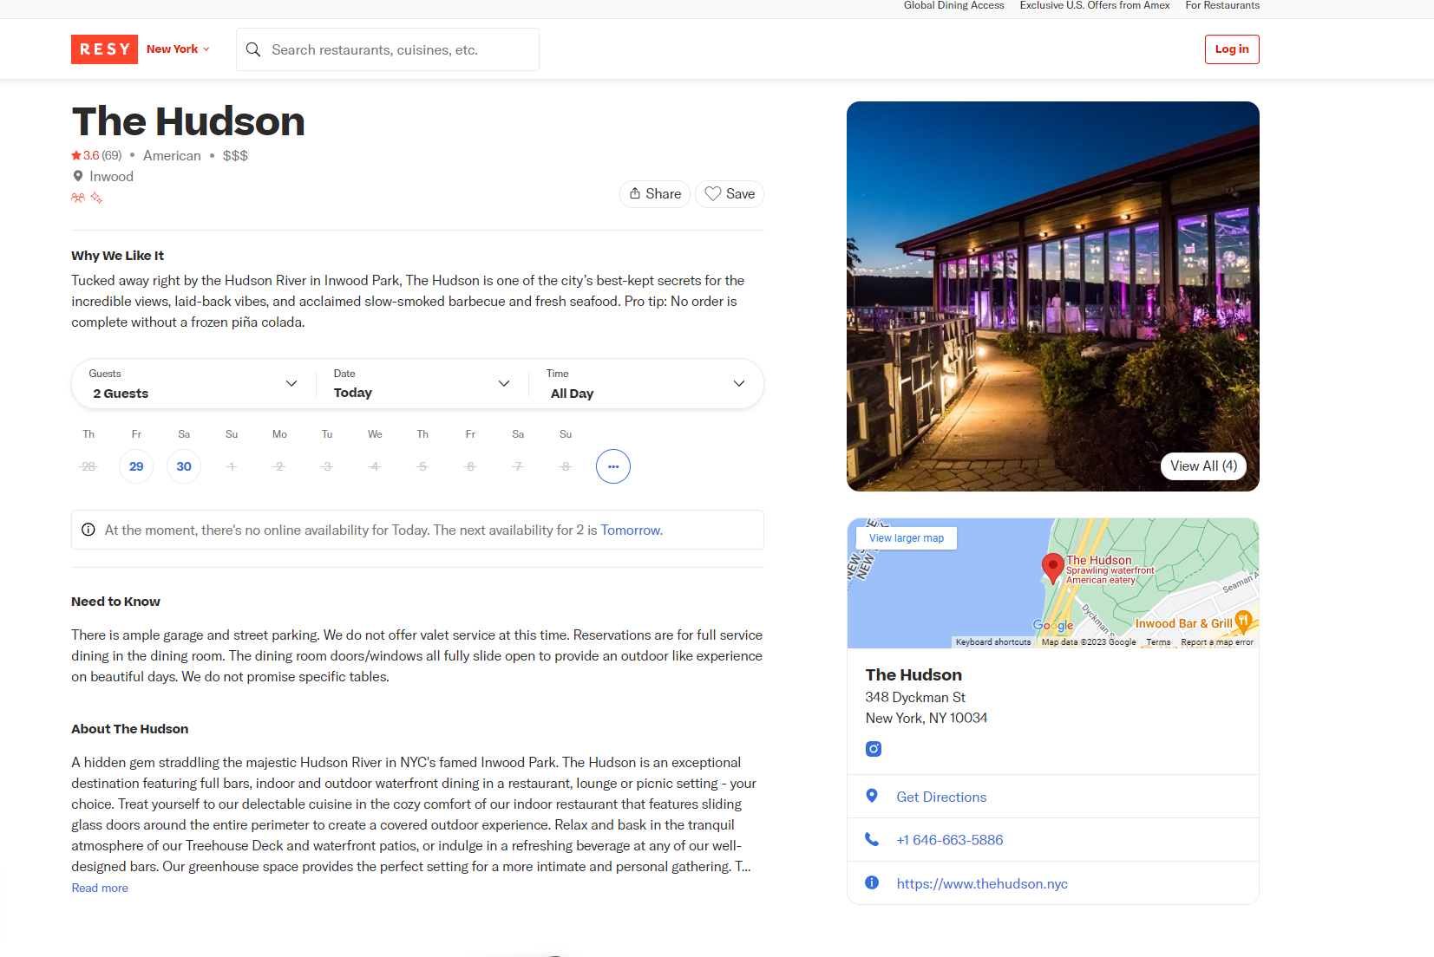Viewport: 1434px width, 957px height.
Task: Click the restaurant exterior photo
Action: [x=1053, y=296]
